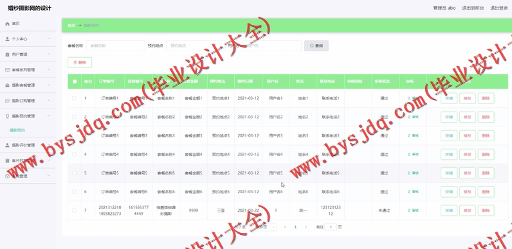This screenshot has width=512, height=249.
Task: Click 修改 for row 用户名2
Action: tap(468, 117)
